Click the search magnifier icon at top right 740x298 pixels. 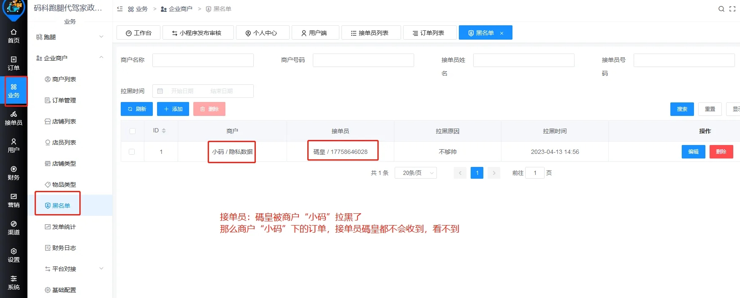pos(721,9)
